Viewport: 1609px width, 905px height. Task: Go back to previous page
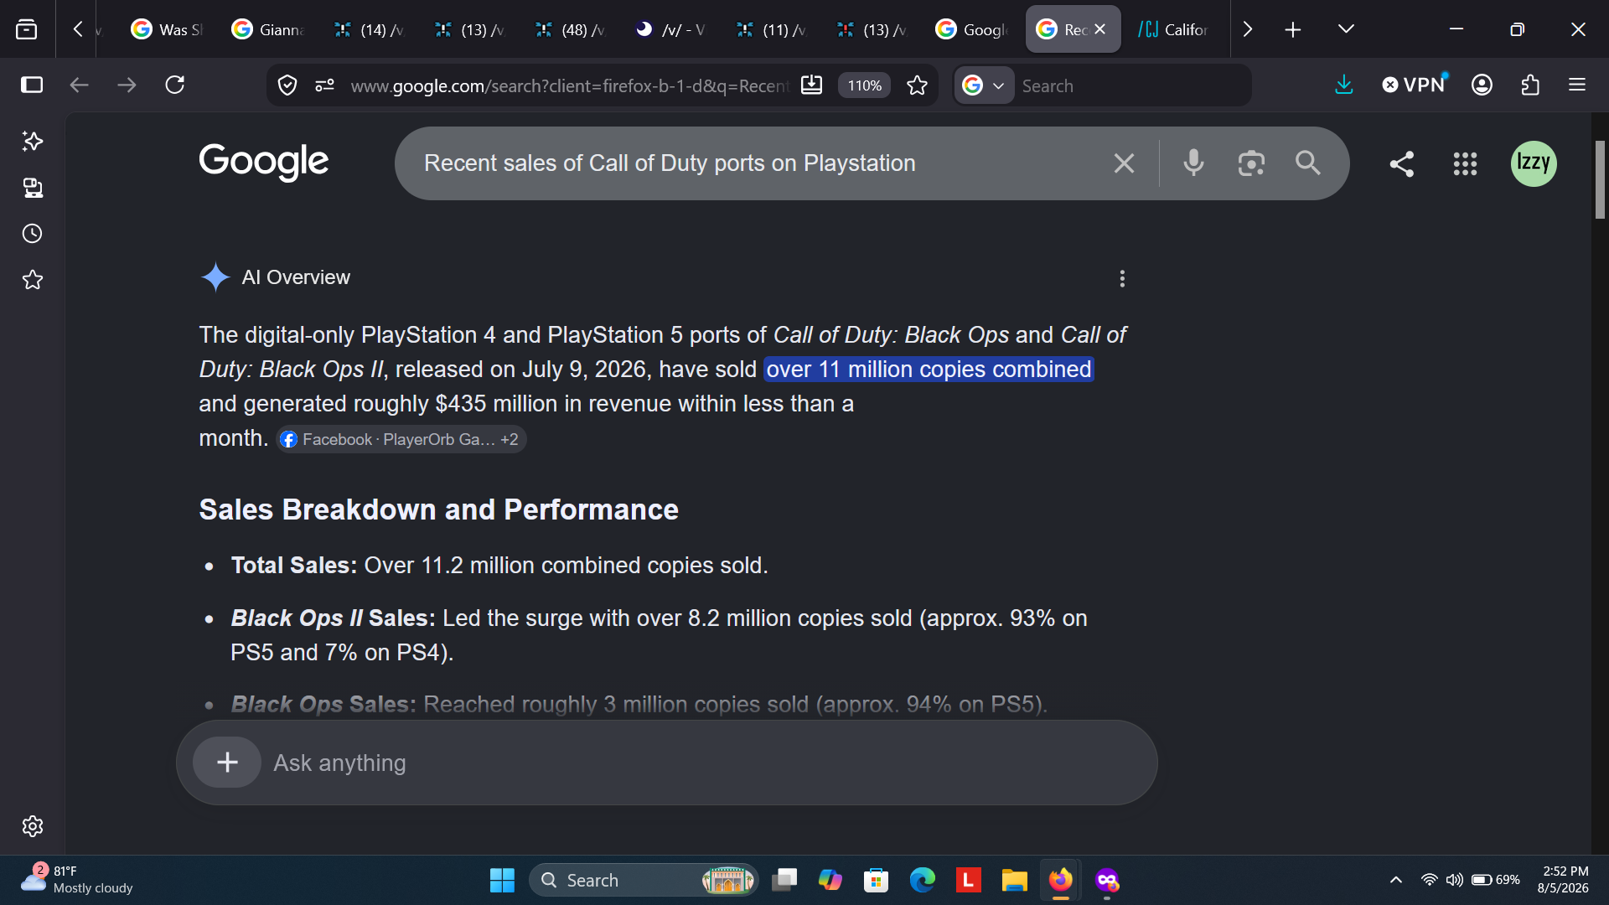[79, 85]
